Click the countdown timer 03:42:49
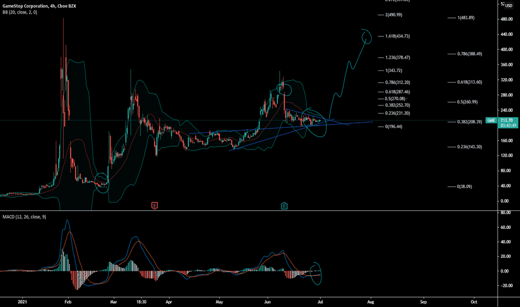This screenshot has height=307, width=520. (508, 126)
